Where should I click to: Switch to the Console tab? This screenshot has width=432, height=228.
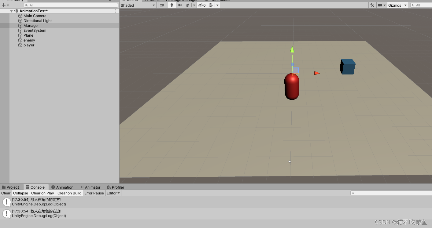click(36, 187)
